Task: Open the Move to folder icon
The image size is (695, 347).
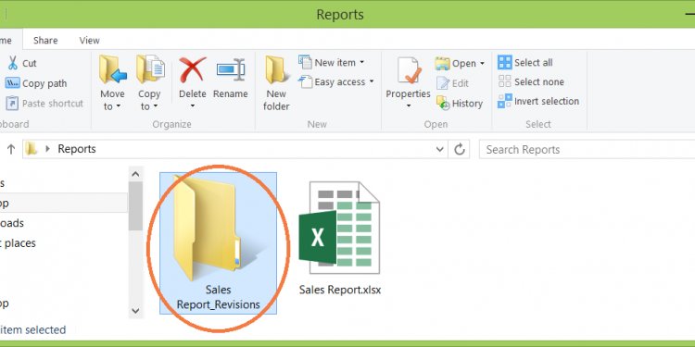Action: [112, 69]
